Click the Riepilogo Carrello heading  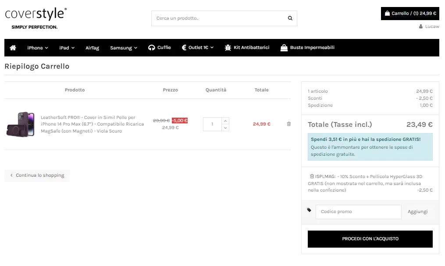(x=37, y=66)
